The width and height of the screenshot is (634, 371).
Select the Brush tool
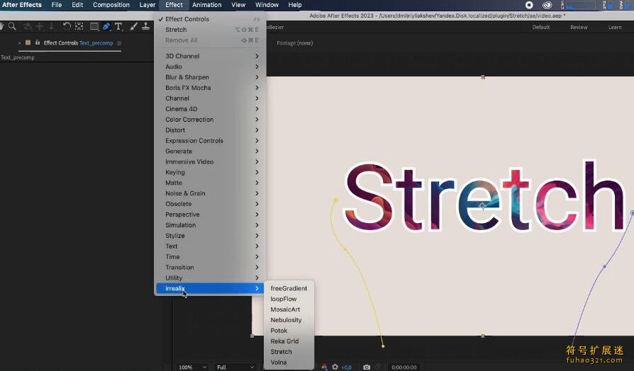(x=133, y=27)
